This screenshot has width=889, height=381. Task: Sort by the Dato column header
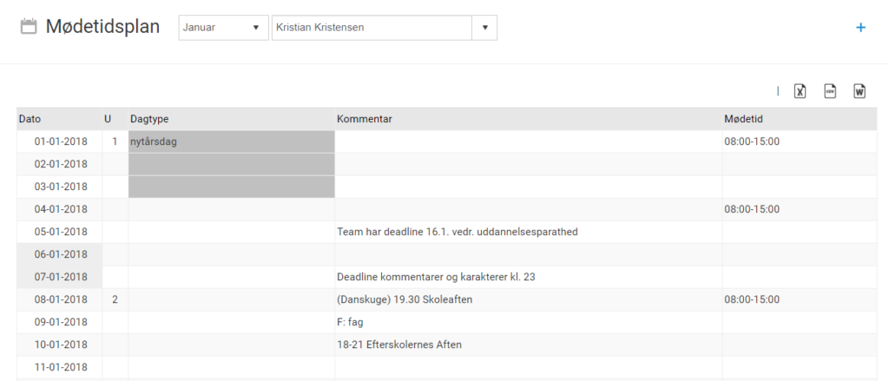[x=30, y=119]
